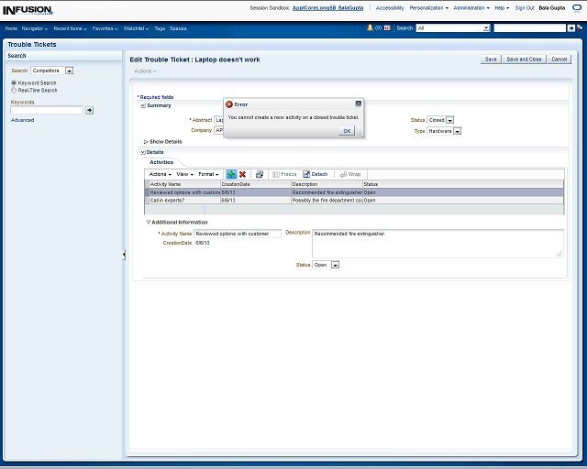
Task: Expand Show Details section
Action: tap(146, 142)
